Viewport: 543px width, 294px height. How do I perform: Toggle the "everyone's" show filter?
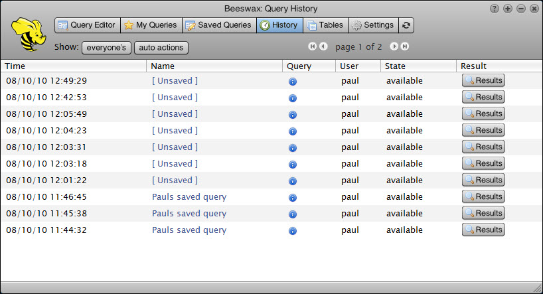coord(106,48)
